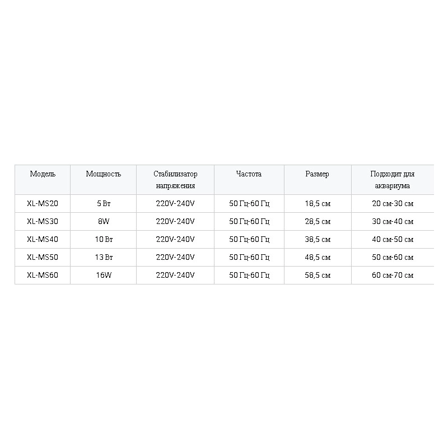
Task: Select the Стабилизатор напряжения header cell
Action: 175,180
